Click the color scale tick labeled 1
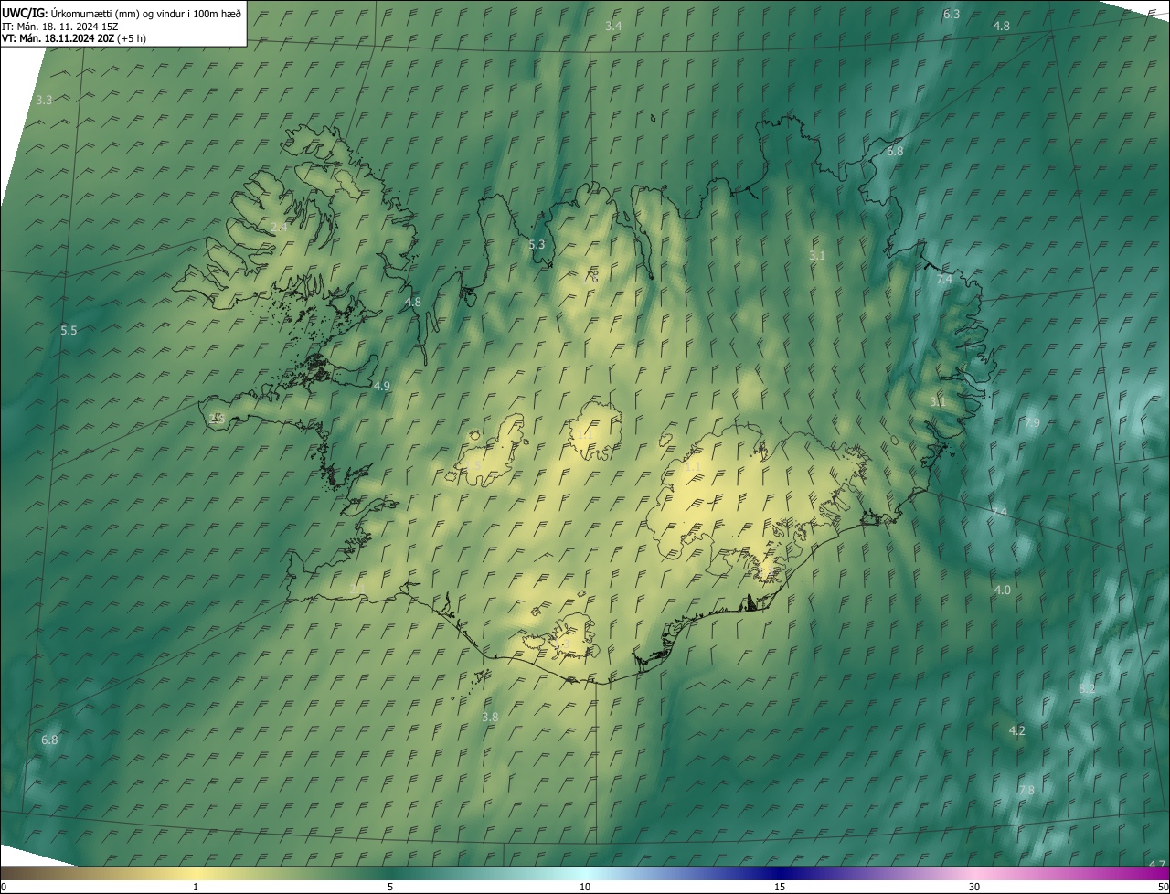Screen dimensions: 1170x894 (196, 888)
